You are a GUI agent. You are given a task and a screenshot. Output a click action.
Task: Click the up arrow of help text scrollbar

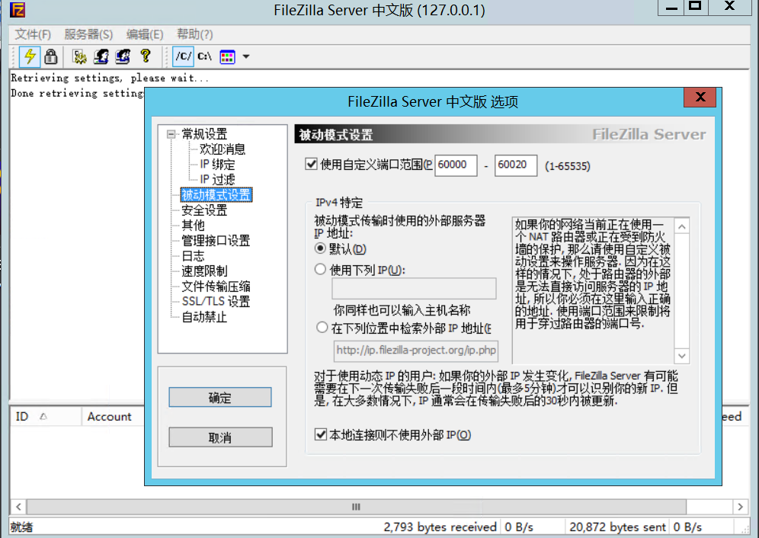pos(681,226)
